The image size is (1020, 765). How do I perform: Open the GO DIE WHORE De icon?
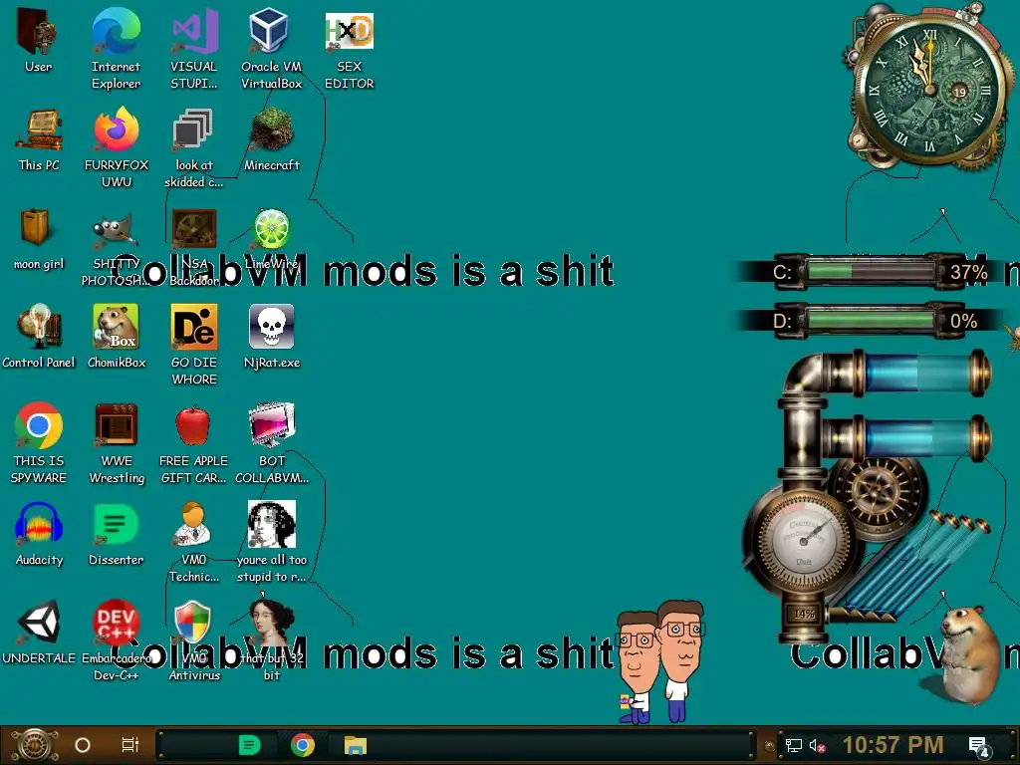coord(194,345)
